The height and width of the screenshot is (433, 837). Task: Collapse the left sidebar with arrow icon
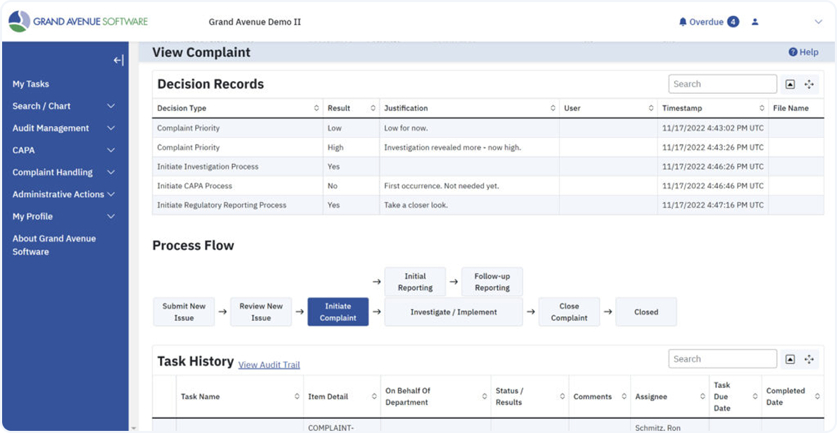click(118, 61)
